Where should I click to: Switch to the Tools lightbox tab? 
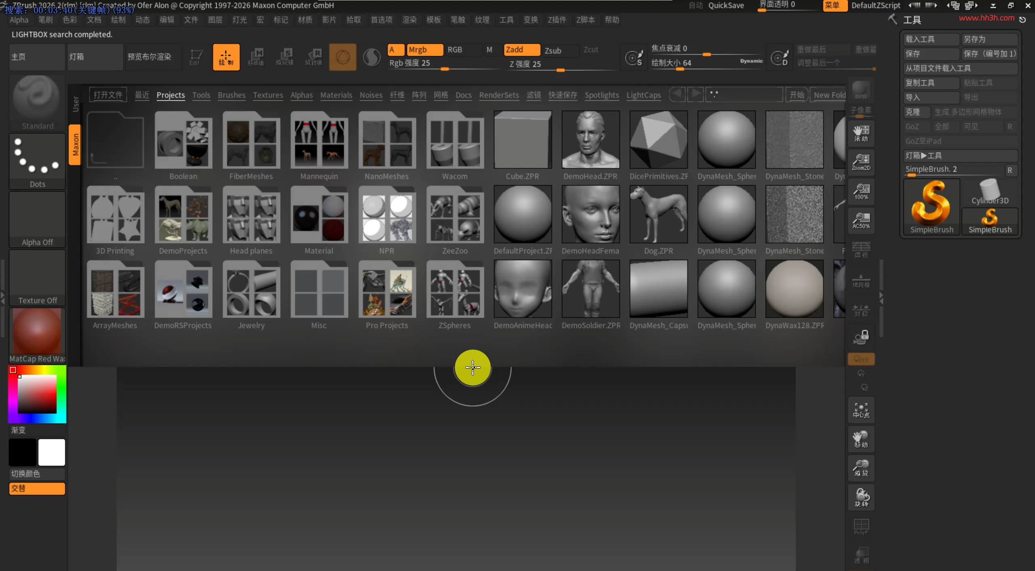pyautogui.click(x=201, y=95)
